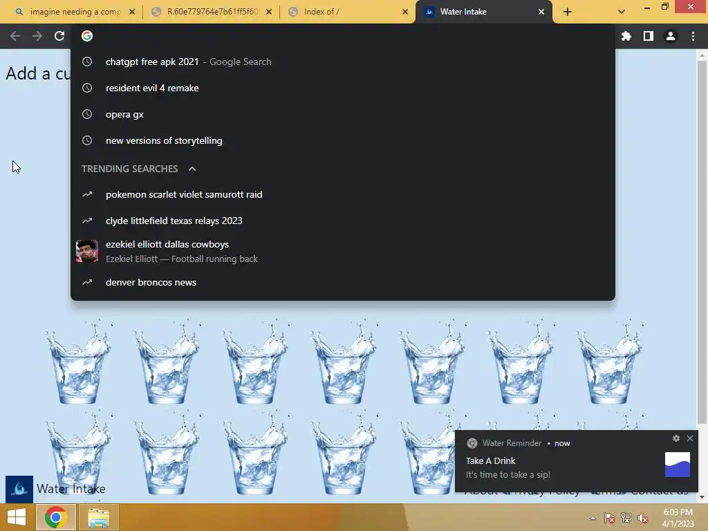The image size is (708, 531).
Task: Go back to previous page
Action: pos(15,36)
